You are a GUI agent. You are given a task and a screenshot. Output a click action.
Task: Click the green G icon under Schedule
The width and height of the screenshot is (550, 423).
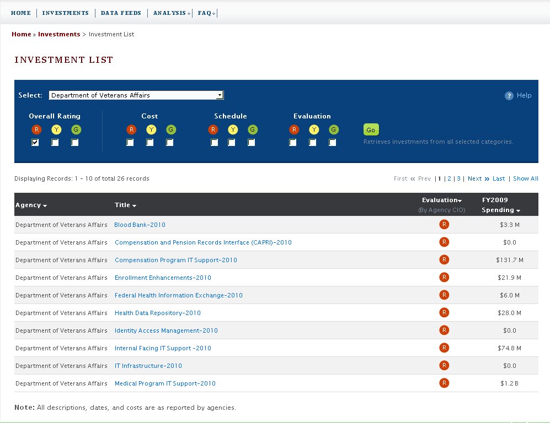pos(253,130)
